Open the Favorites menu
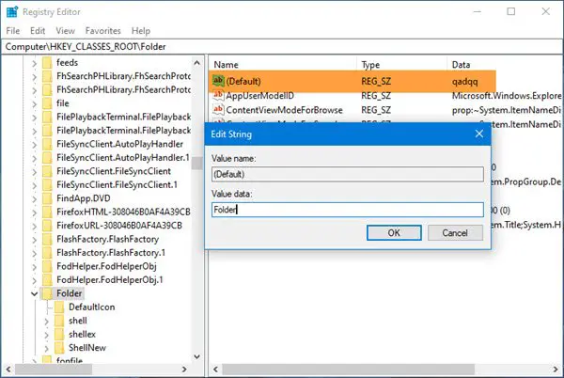Screen dimensions: 564x378 [102, 31]
